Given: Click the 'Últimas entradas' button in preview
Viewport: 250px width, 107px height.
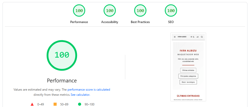Looking at the screenshot, I should tap(188, 70).
